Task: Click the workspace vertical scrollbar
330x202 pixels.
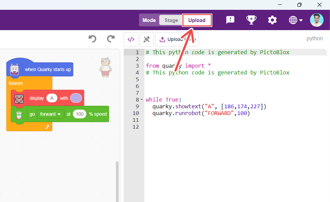Action: [117, 179]
